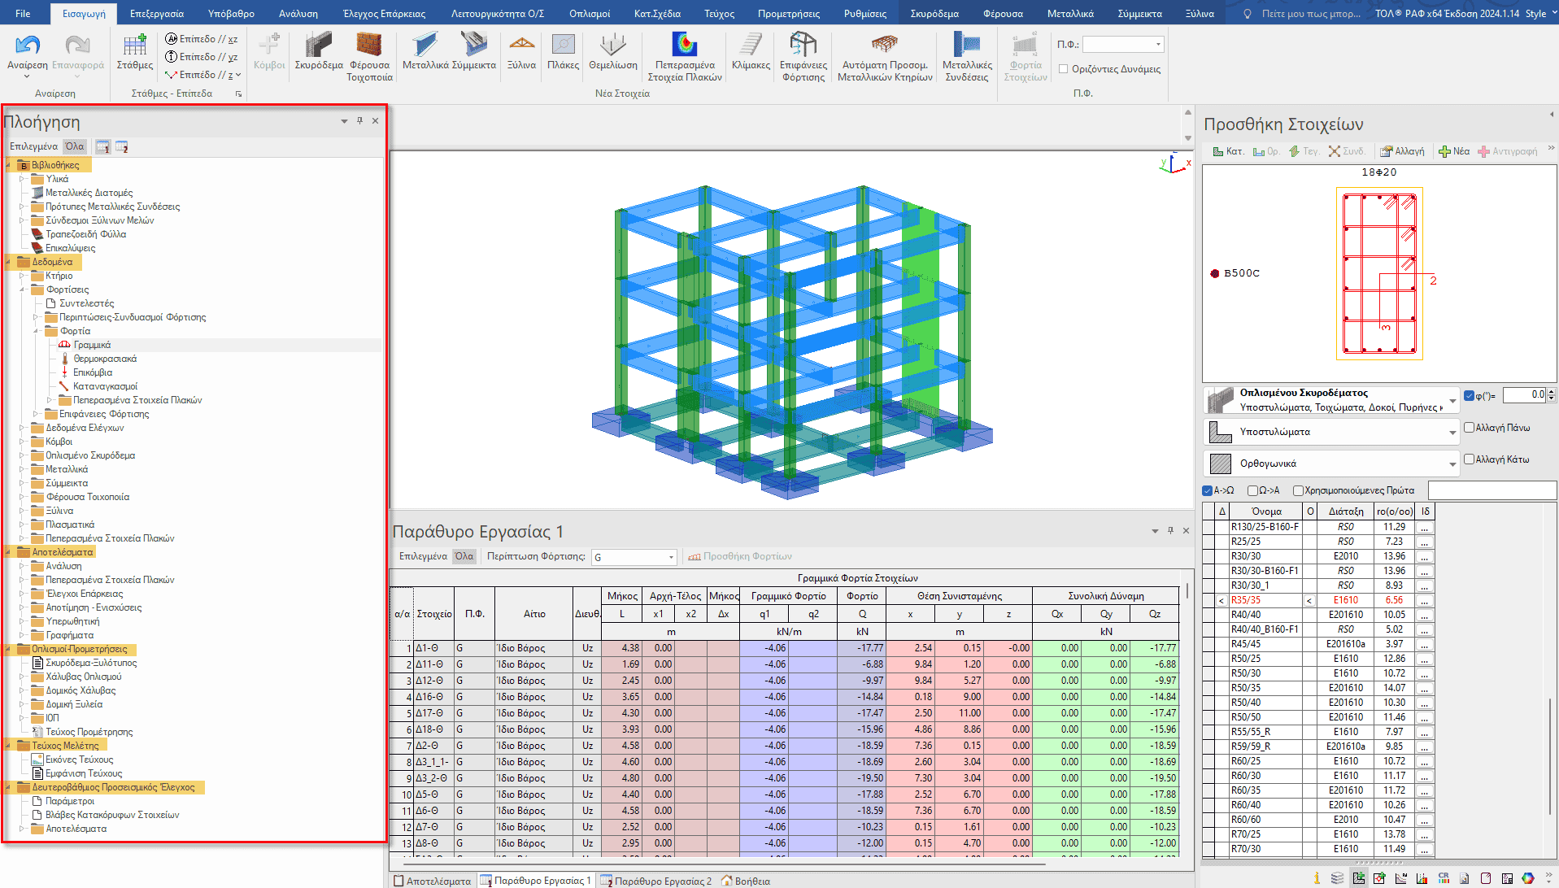The width and height of the screenshot is (1559, 888).
Task: Switch to the Οπλισμοί ribbon tab
Action: click(x=589, y=13)
